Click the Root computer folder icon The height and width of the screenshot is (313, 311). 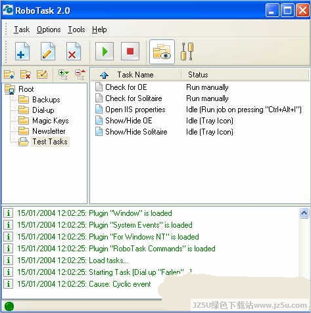pos(10,89)
